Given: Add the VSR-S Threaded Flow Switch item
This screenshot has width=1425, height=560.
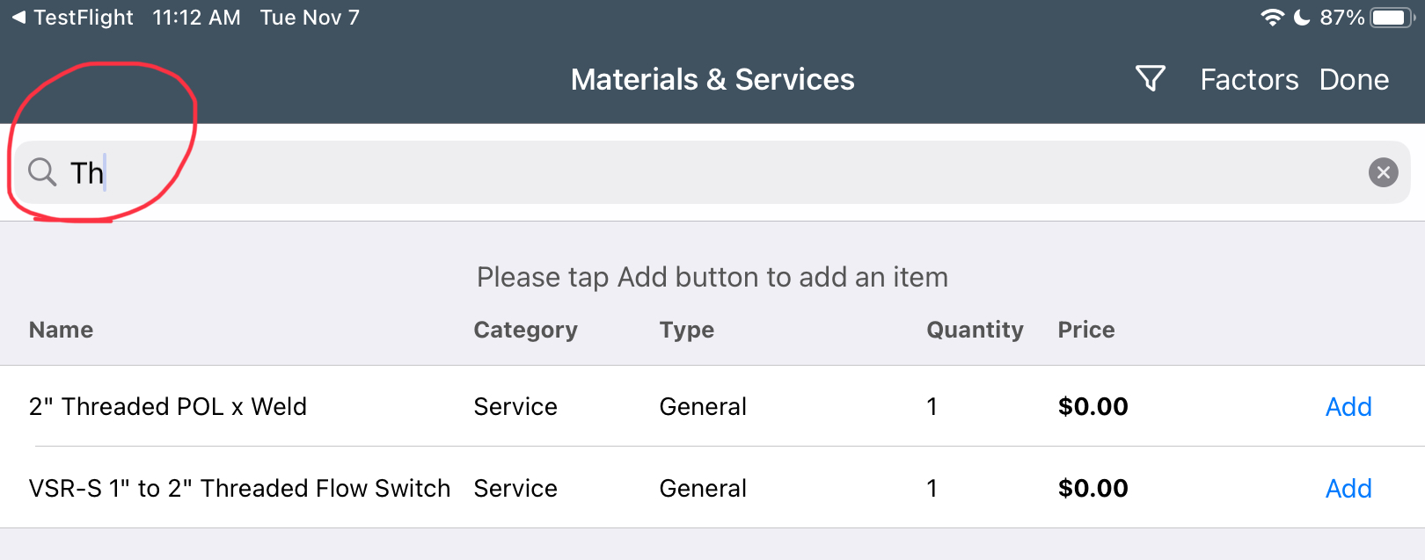Looking at the screenshot, I should [x=1348, y=489].
